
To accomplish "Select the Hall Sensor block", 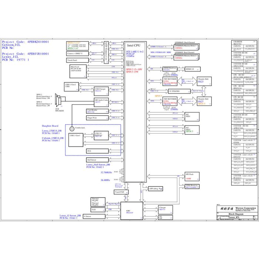I will [x=97, y=160].
